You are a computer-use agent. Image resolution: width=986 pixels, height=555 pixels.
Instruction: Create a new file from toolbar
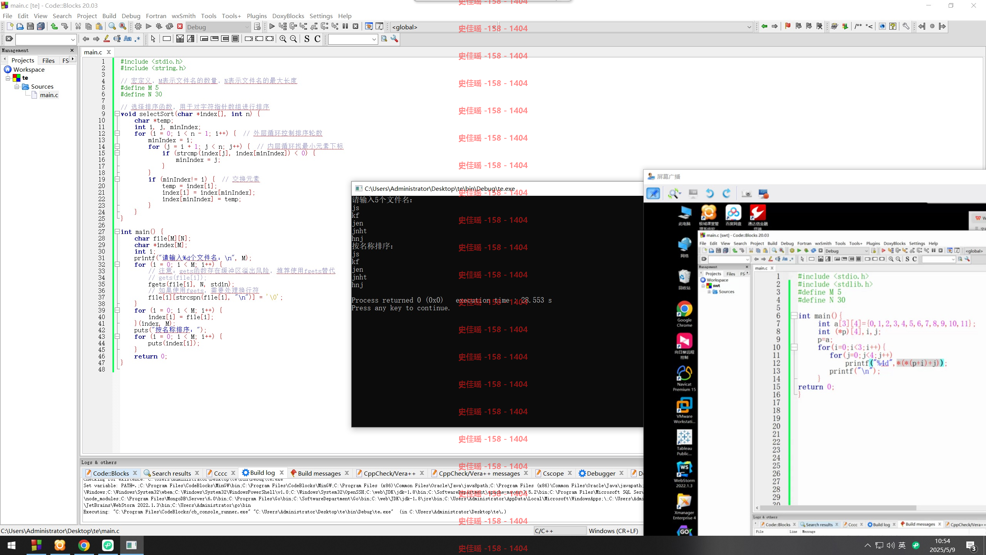tap(10, 27)
